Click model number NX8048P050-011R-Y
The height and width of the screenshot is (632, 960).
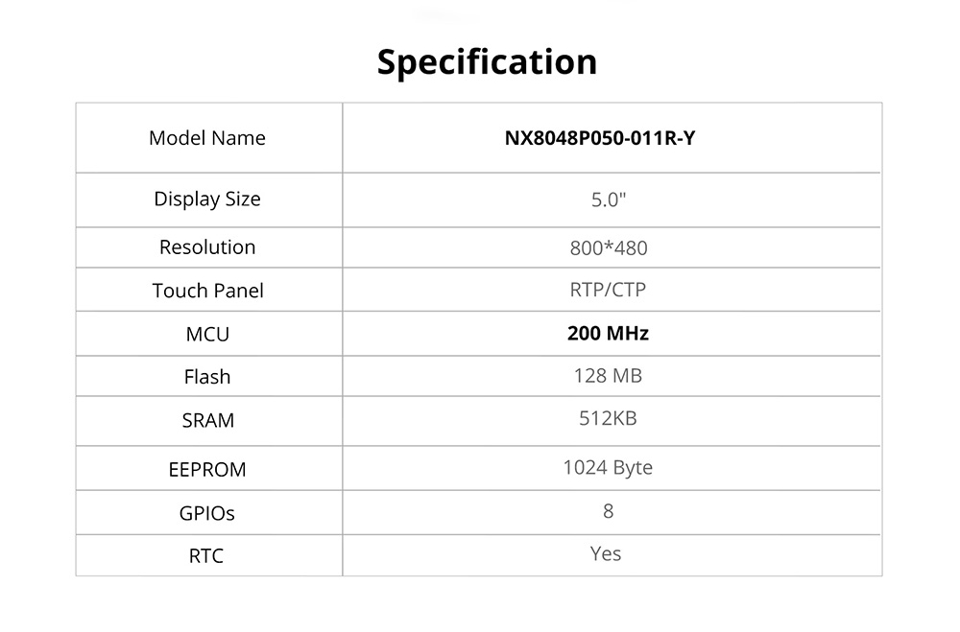600,138
